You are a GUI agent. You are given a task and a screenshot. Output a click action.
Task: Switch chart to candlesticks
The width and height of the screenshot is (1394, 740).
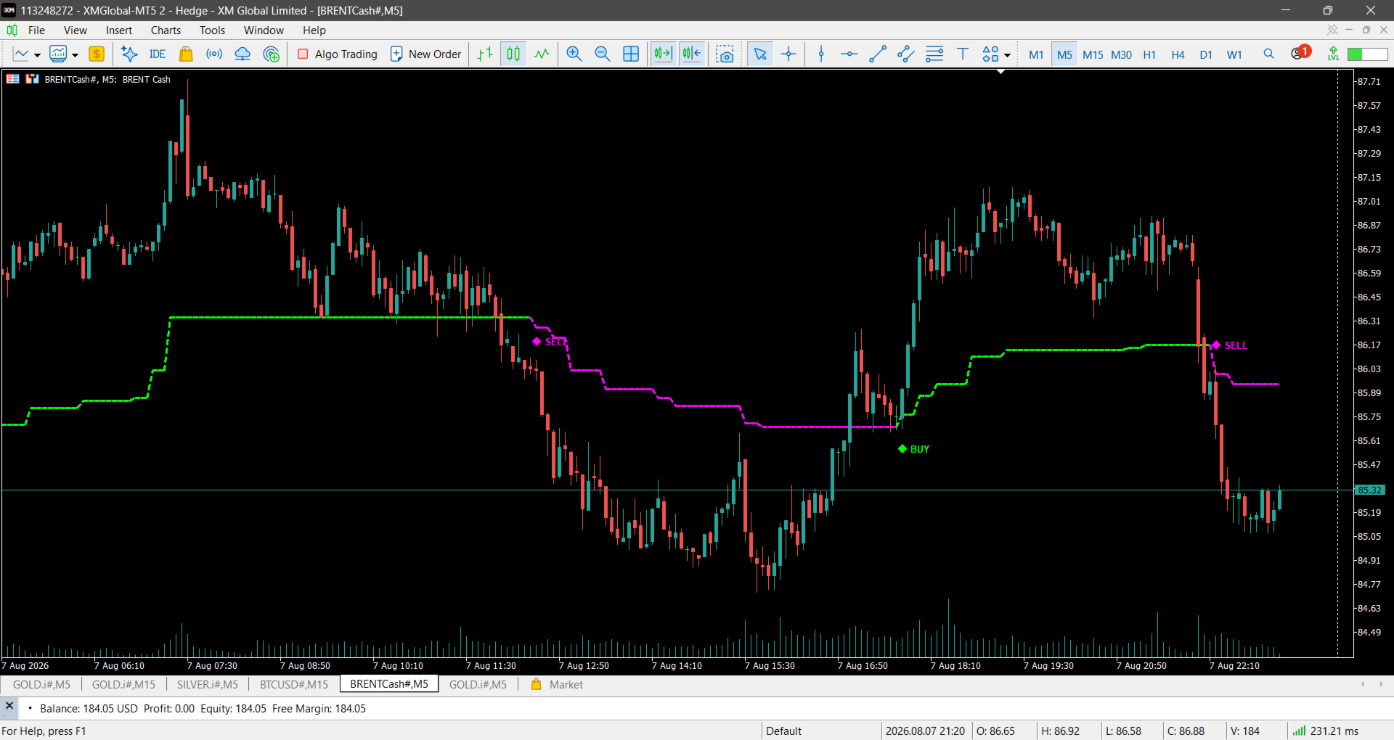point(513,54)
